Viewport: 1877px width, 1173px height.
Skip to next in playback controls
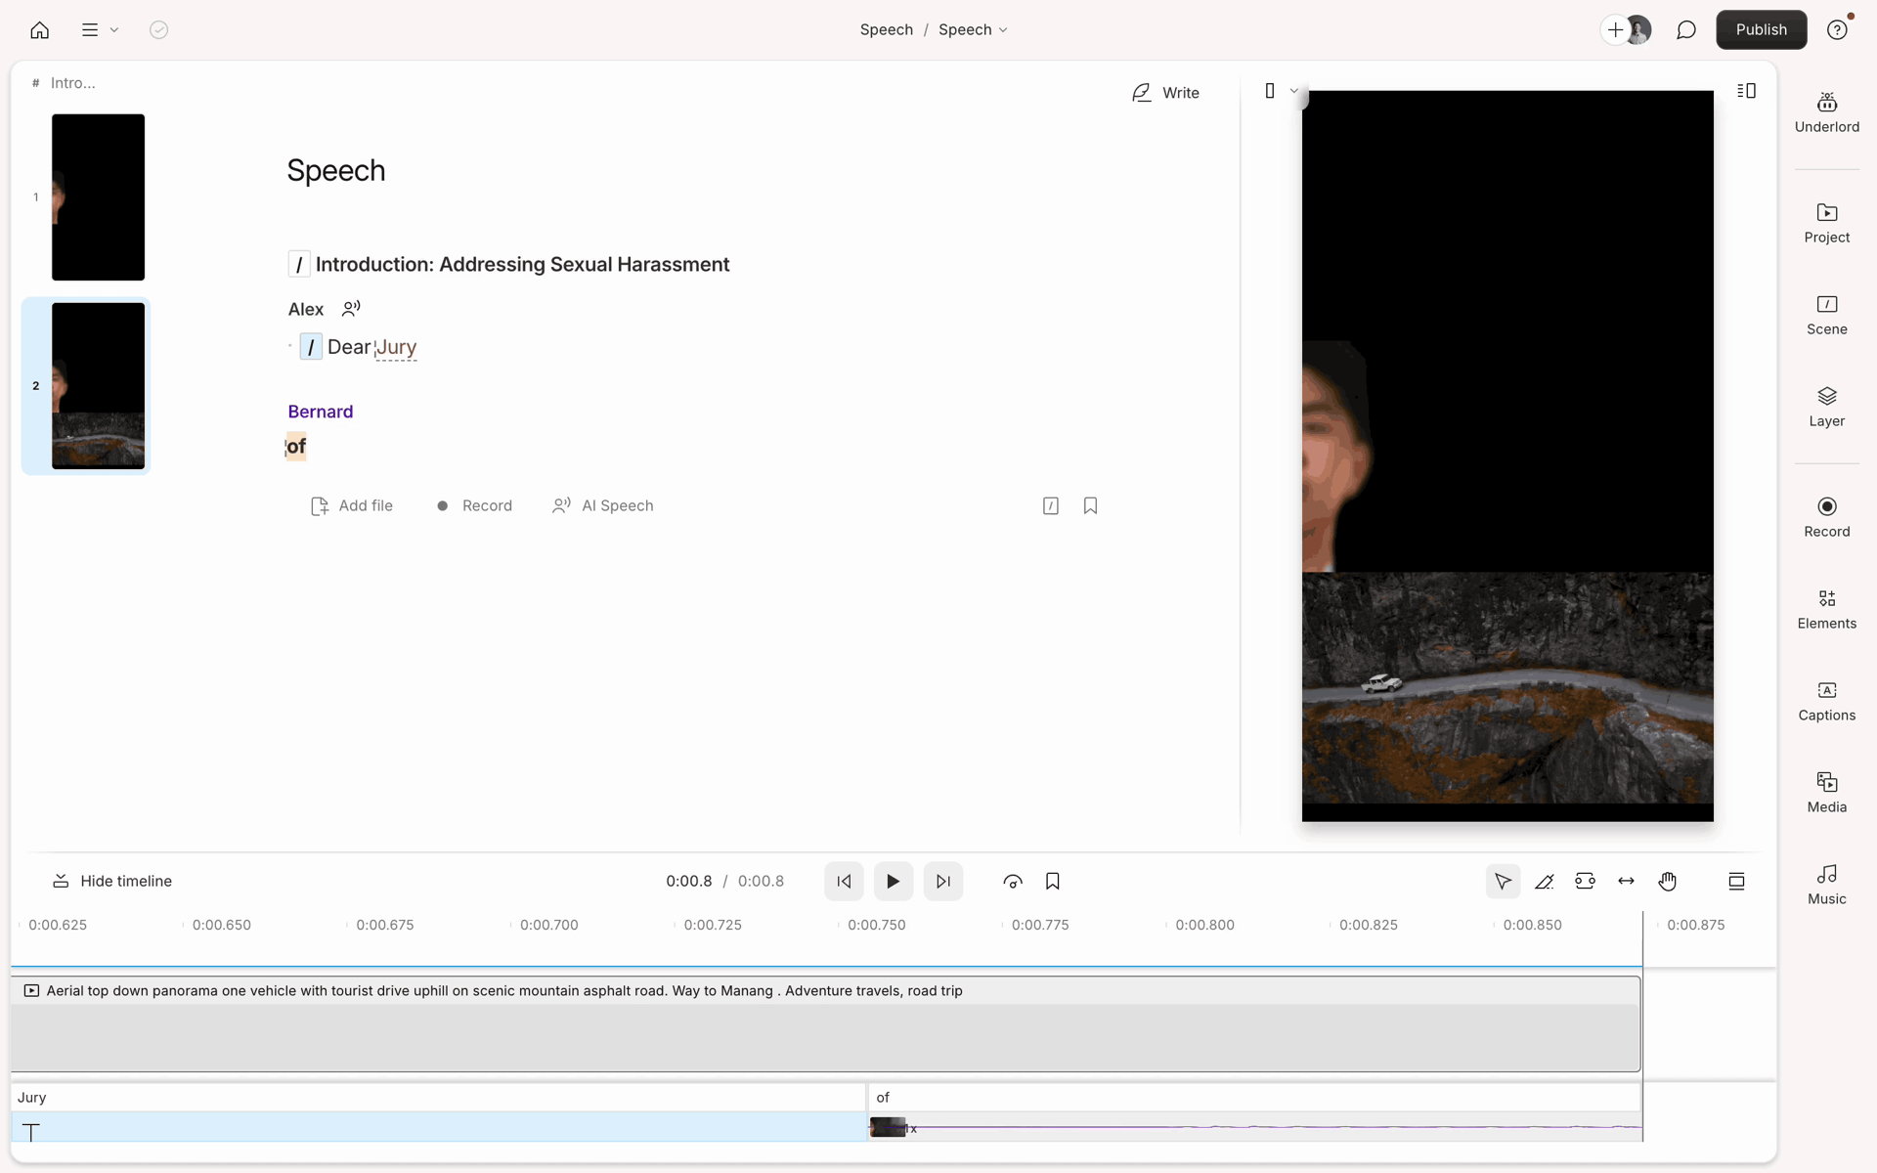[x=942, y=881]
